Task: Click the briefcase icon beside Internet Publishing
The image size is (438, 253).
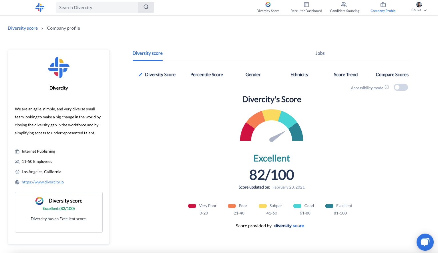Action: pos(17,151)
